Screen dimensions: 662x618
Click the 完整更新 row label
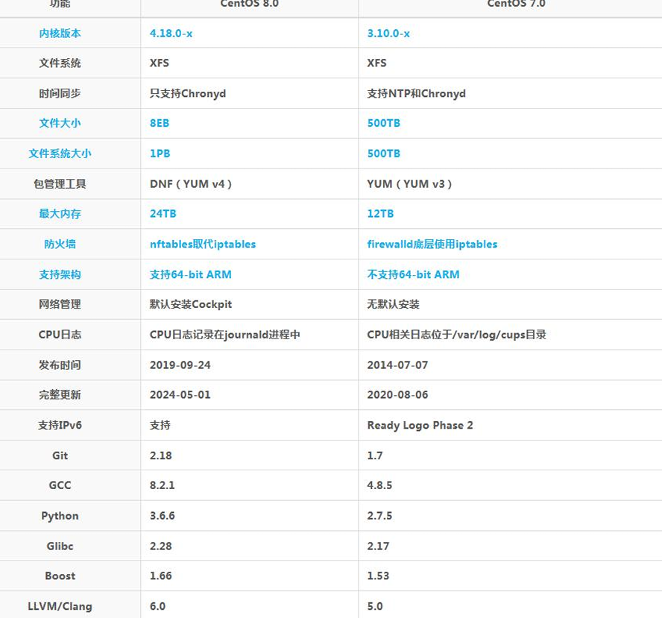(60, 394)
